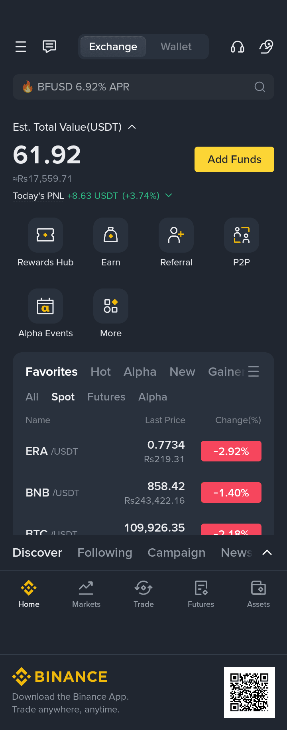Select the Futures filter tab
The image size is (287, 730).
click(x=106, y=397)
